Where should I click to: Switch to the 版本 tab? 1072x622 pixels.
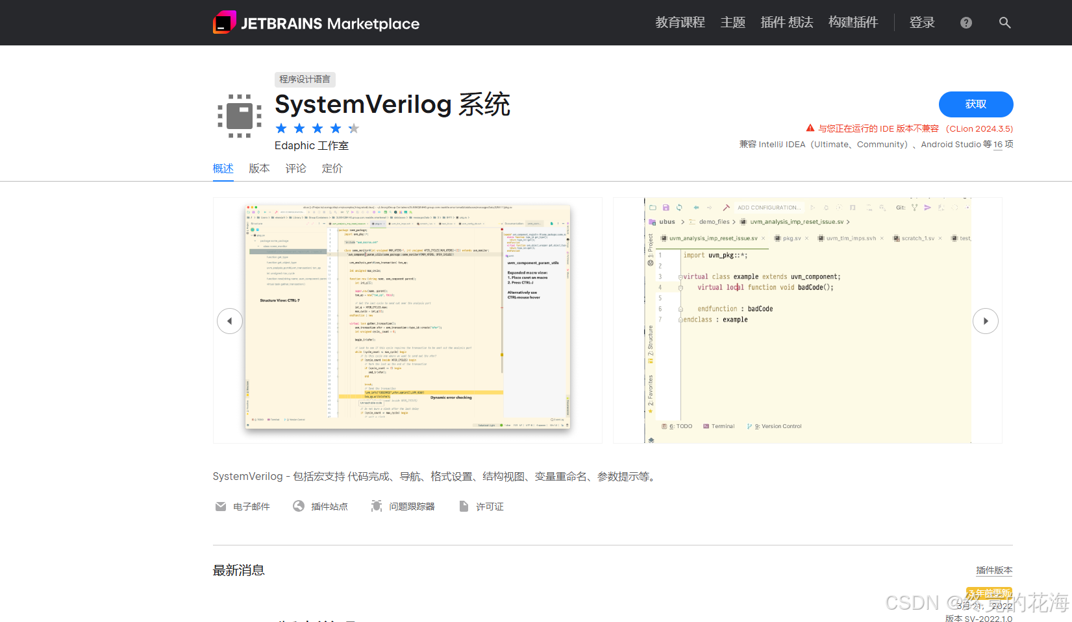pos(260,169)
